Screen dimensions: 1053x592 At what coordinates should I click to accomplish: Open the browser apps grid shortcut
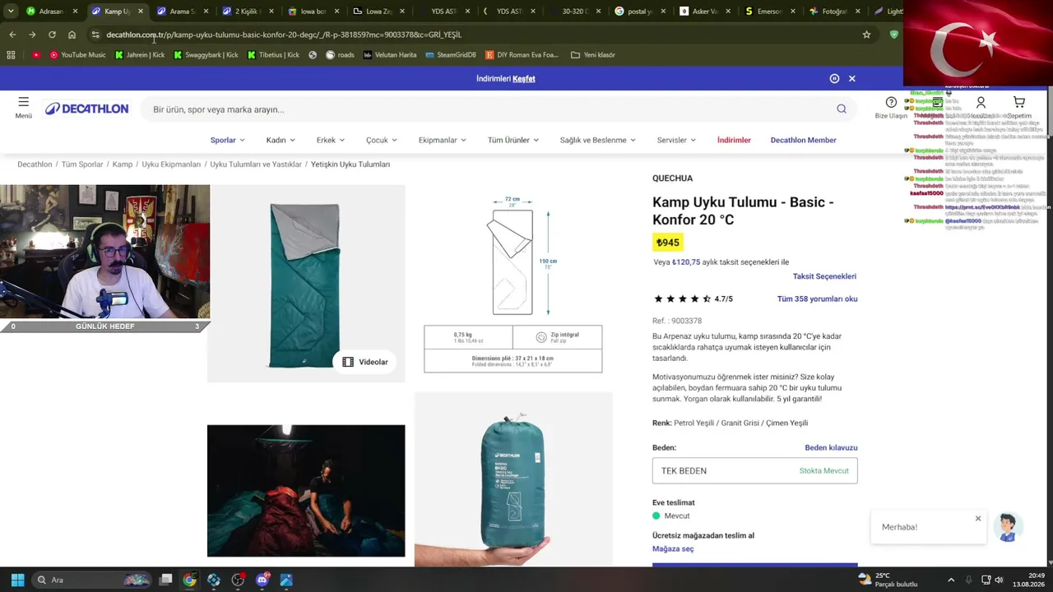(x=11, y=55)
